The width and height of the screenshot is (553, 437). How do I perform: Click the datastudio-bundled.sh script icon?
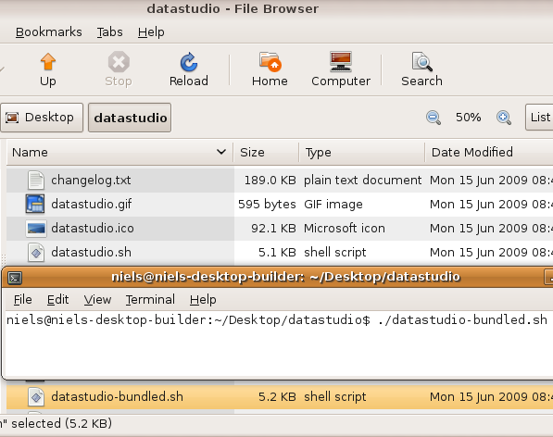36,397
